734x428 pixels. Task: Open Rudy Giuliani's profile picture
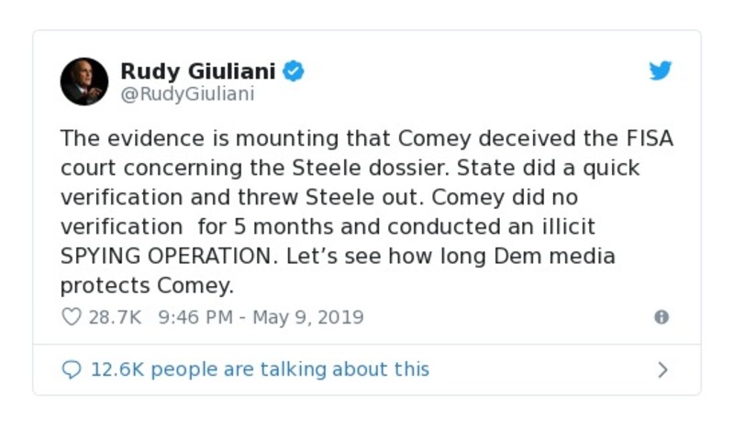pyautogui.click(x=84, y=81)
